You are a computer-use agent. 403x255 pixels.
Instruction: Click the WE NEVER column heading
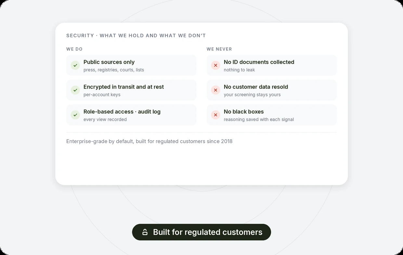tap(219, 49)
